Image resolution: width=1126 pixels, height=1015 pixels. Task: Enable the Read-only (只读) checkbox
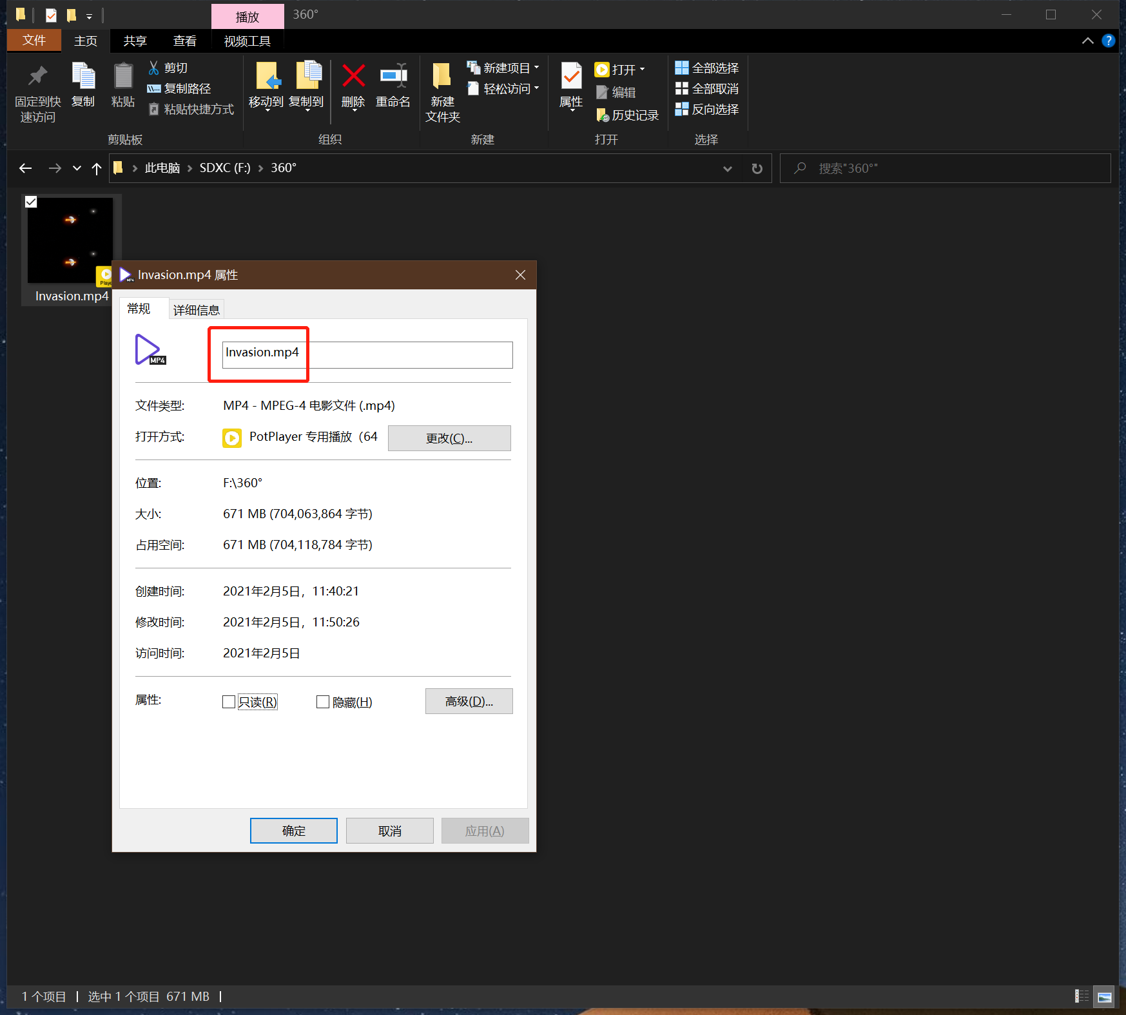click(229, 702)
